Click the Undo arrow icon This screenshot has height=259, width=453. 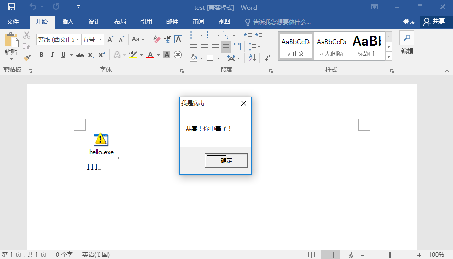click(33, 6)
